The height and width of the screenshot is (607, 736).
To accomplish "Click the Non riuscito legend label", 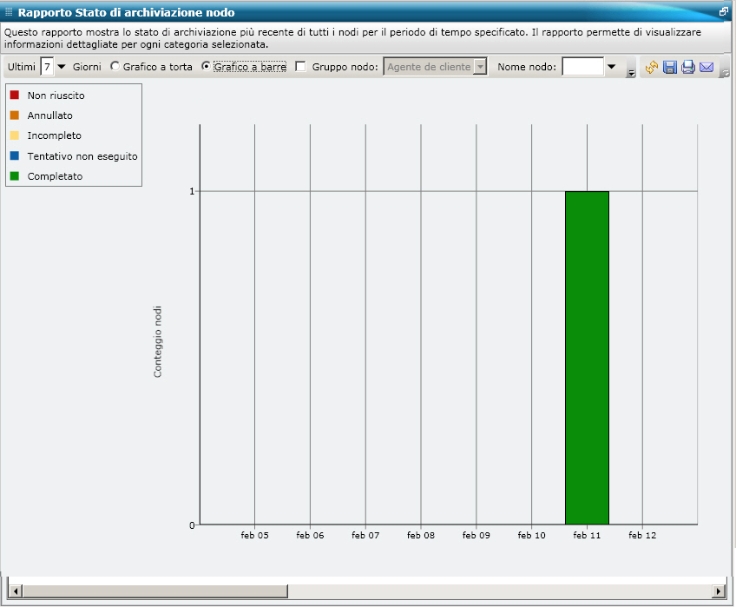I will pyautogui.click(x=56, y=96).
